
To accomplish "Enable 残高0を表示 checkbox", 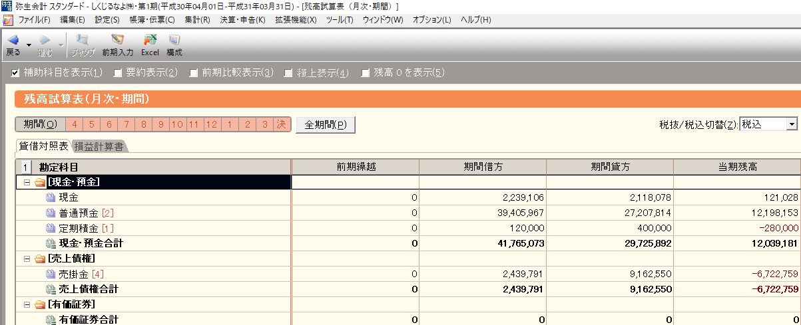I will [x=366, y=72].
